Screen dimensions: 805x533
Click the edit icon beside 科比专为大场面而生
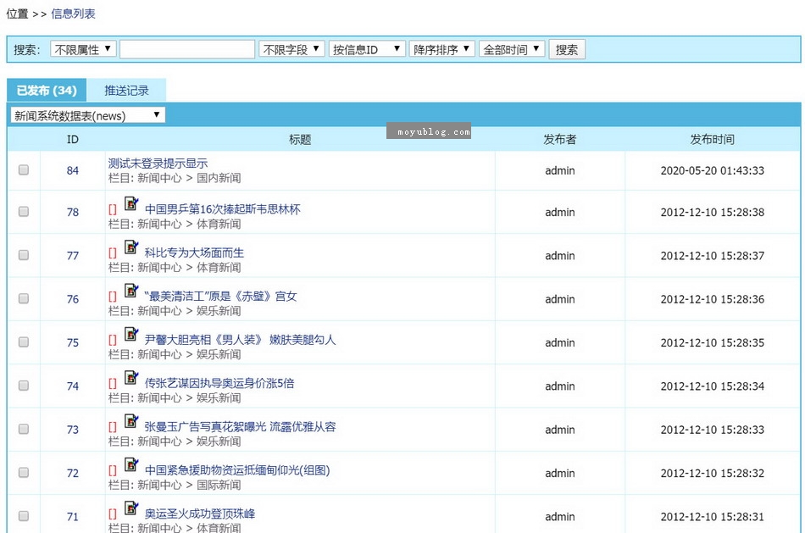(x=131, y=247)
